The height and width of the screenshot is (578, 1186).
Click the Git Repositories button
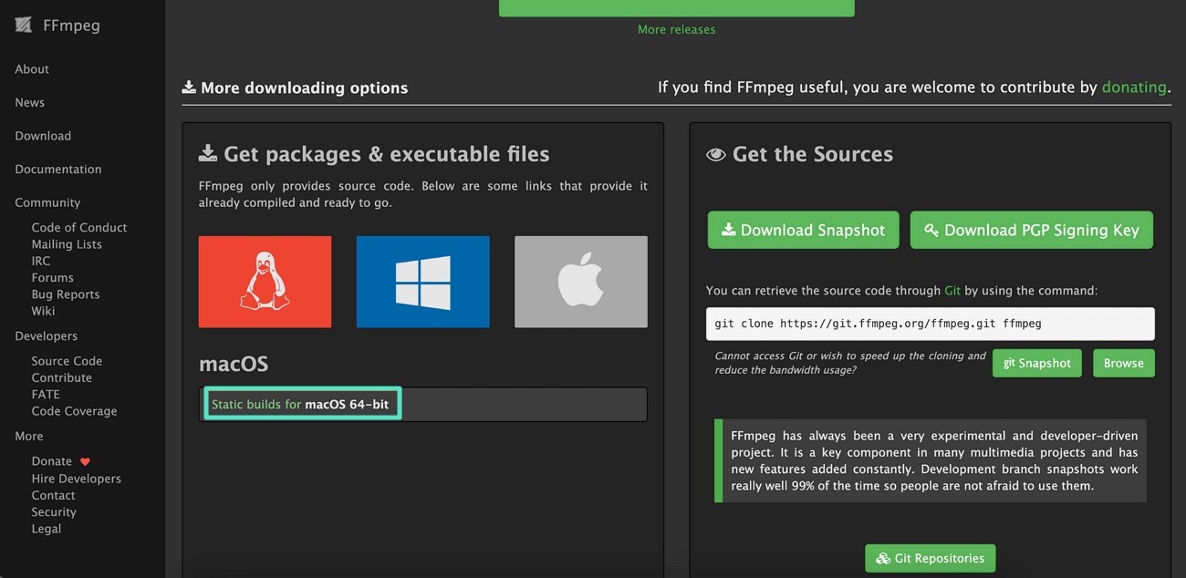[x=931, y=558]
